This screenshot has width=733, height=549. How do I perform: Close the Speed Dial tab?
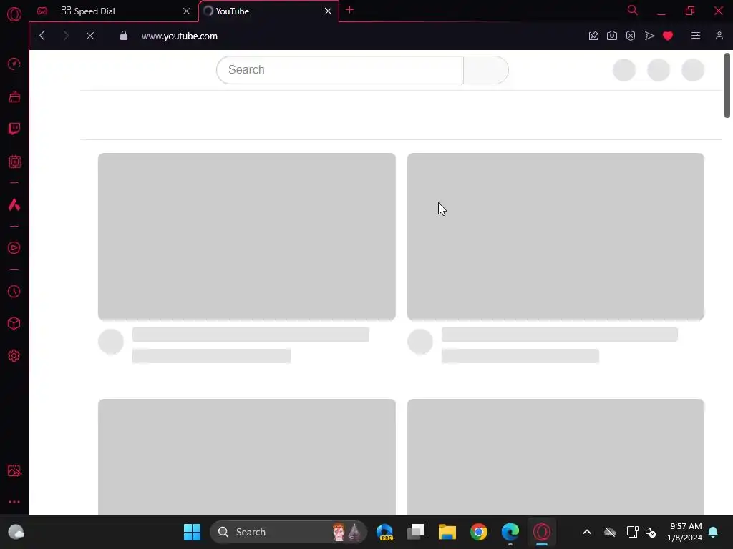point(187,11)
